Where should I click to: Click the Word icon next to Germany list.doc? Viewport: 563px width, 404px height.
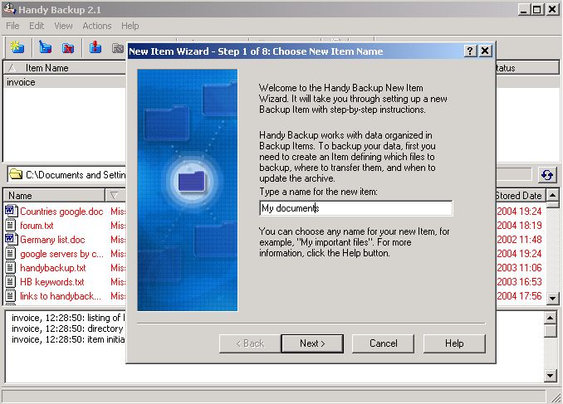[11, 239]
